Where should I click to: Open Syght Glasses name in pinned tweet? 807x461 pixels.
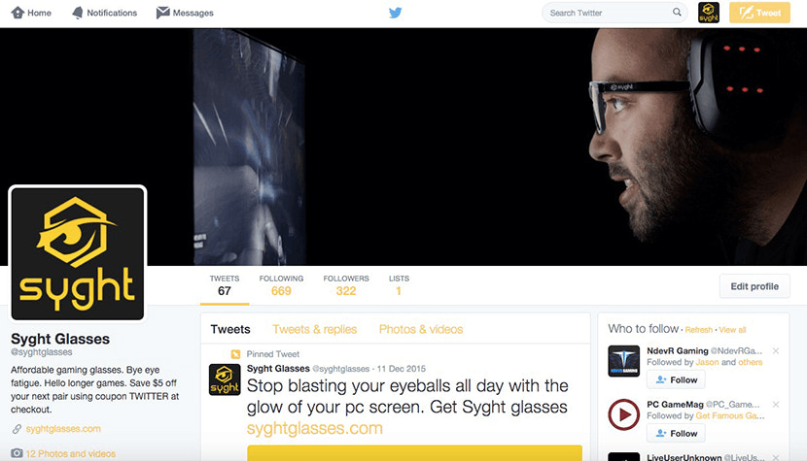click(278, 369)
